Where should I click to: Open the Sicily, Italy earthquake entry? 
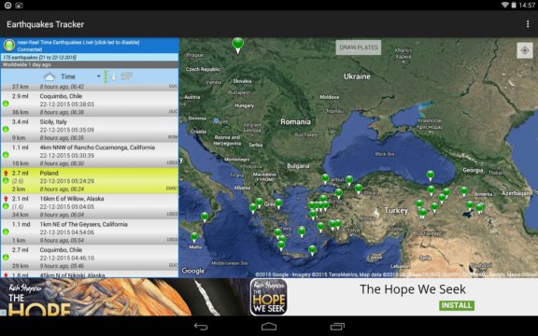pyautogui.click(x=90, y=129)
